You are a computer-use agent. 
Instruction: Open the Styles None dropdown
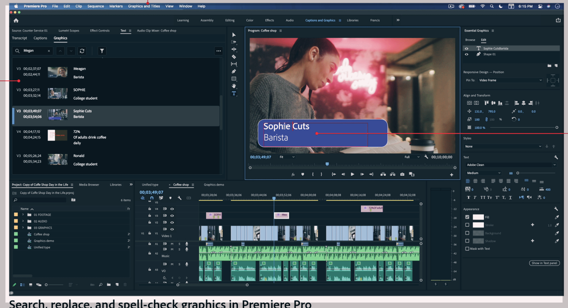click(503, 146)
